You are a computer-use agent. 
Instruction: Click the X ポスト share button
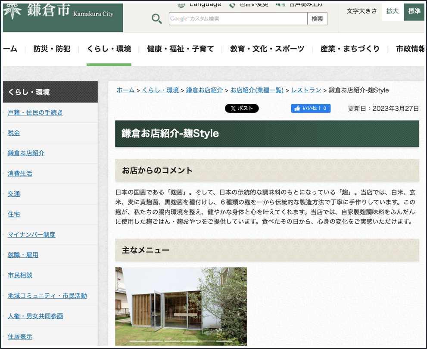(242, 108)
